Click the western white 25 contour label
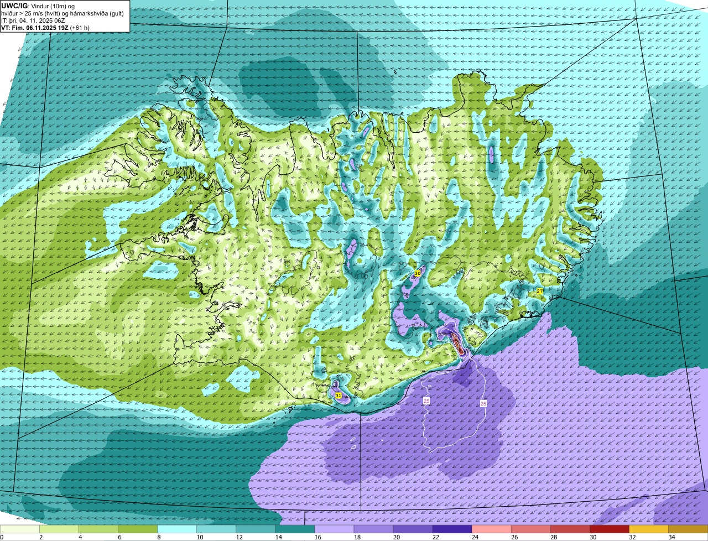Viewport: 708px width, 541px height. (426, 400)
